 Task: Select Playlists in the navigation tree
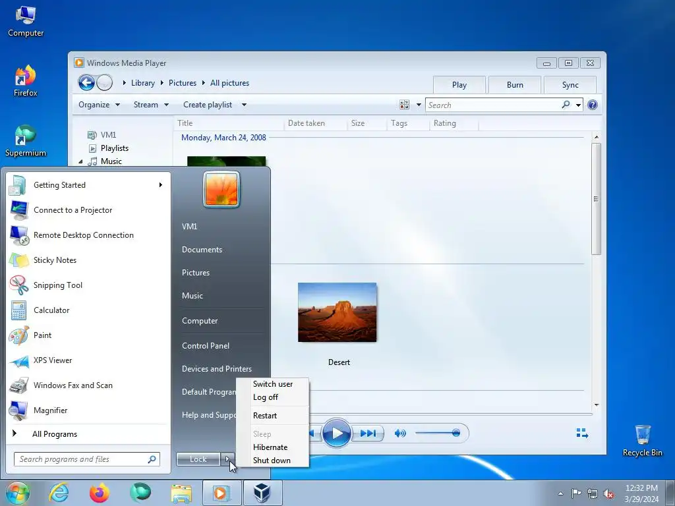[x=115, y=148]
